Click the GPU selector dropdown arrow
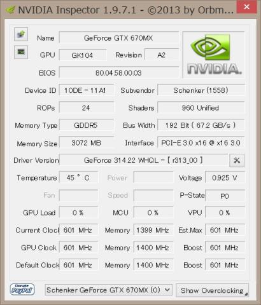Viewport: 261px width, 305px height. point(167,290)
